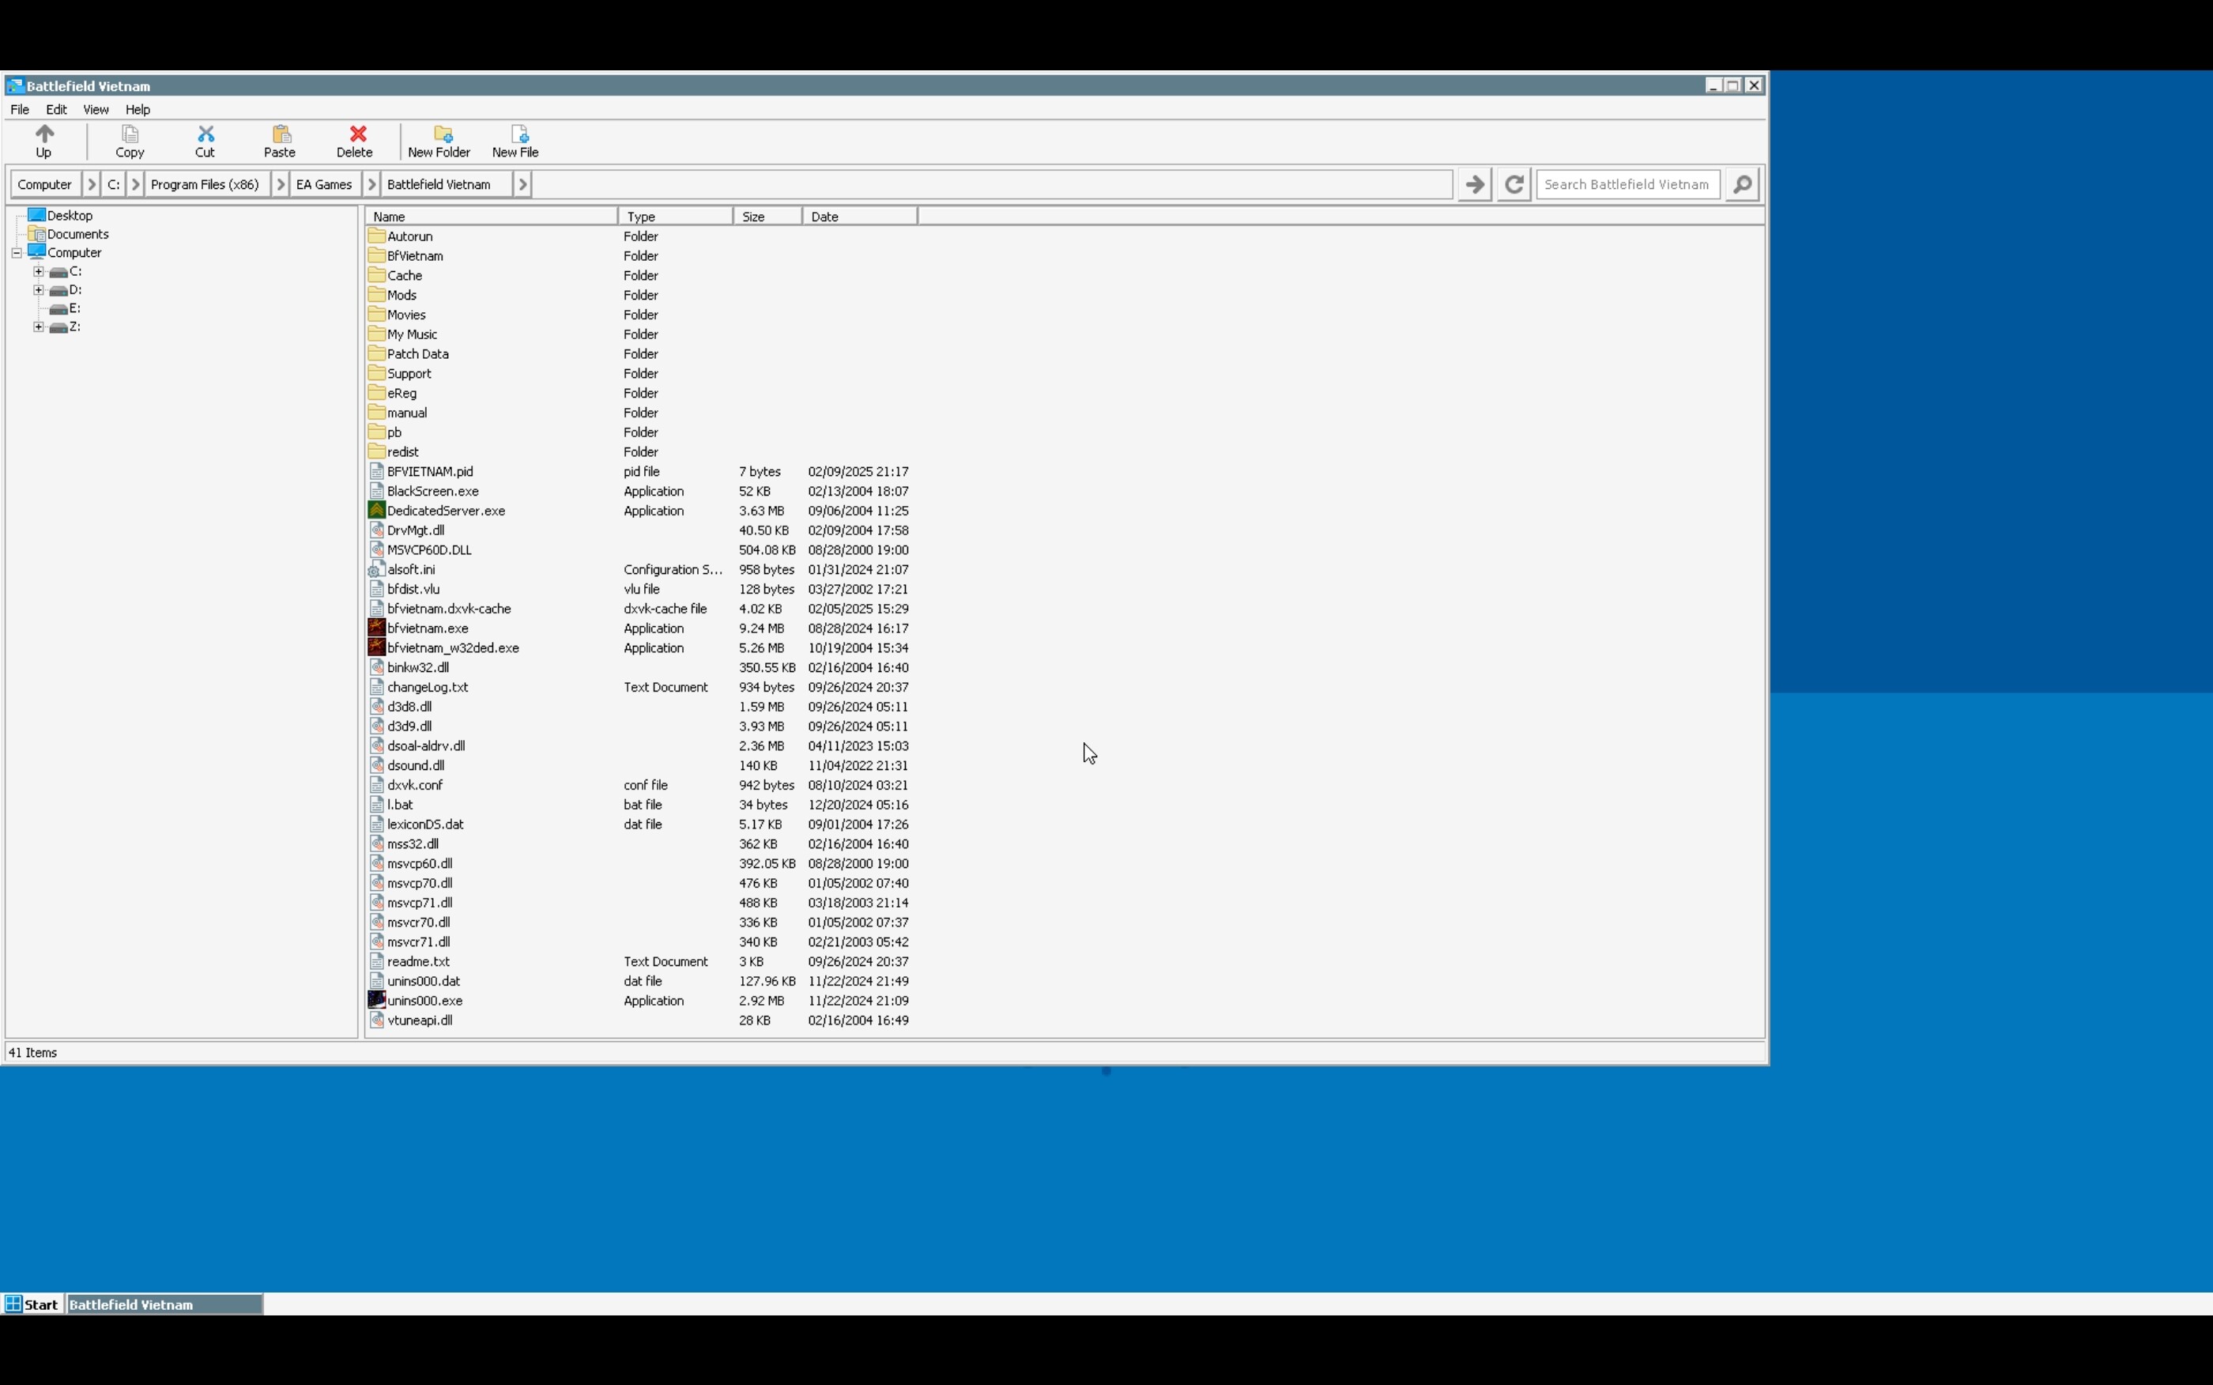The image size is (2213, 1385).
Task: Click the Paste toolbar icon
Action: (x=280, y=134)
